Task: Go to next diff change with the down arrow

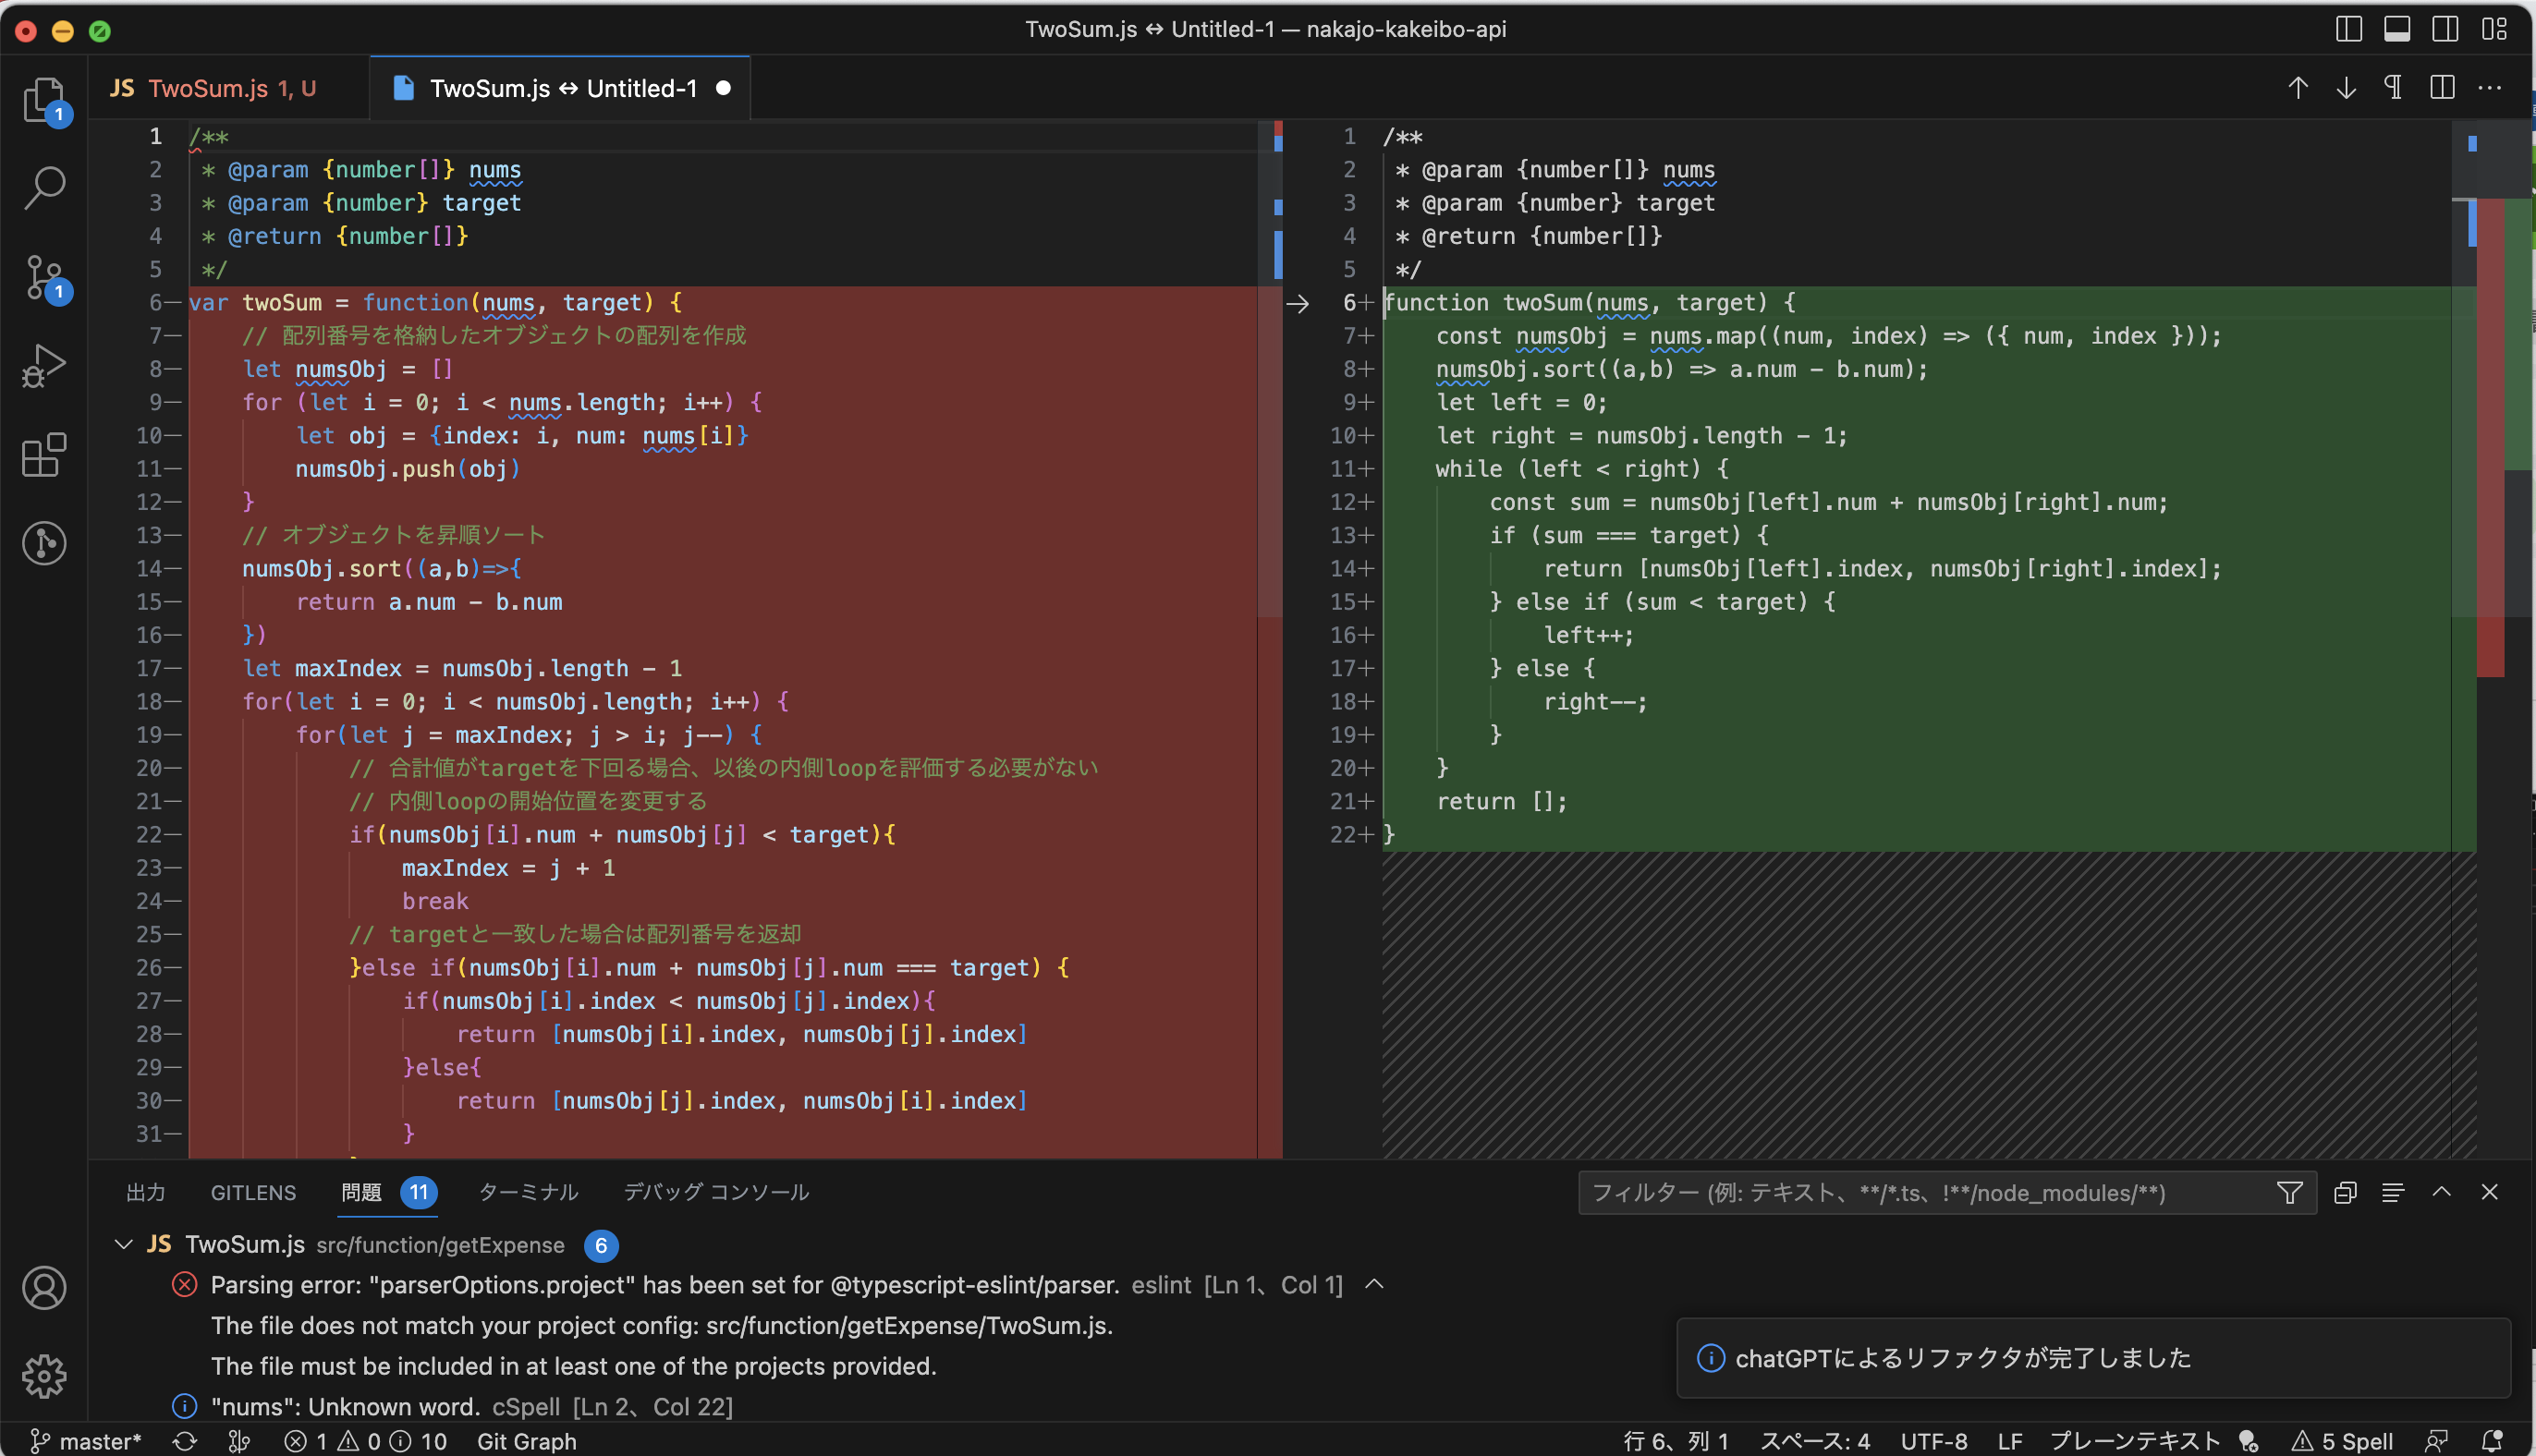Action: [x=2345, y=88]
